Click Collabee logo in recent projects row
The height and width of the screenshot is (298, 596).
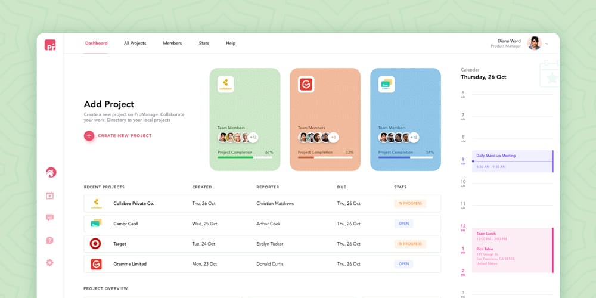[x=96, y=204]
